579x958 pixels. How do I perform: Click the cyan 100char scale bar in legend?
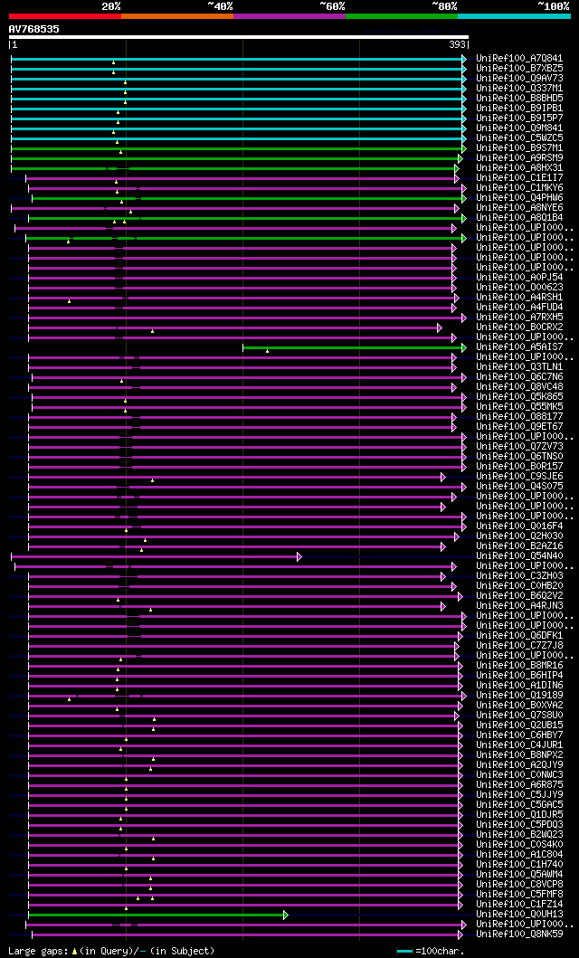(405, 952)
